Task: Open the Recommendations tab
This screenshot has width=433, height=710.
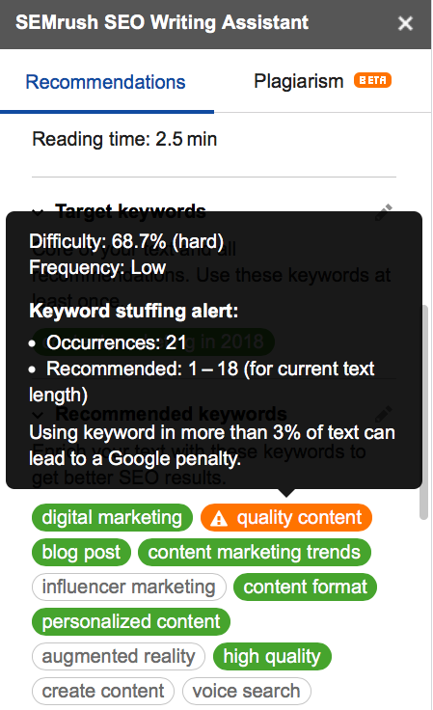Action: point(106,82)
